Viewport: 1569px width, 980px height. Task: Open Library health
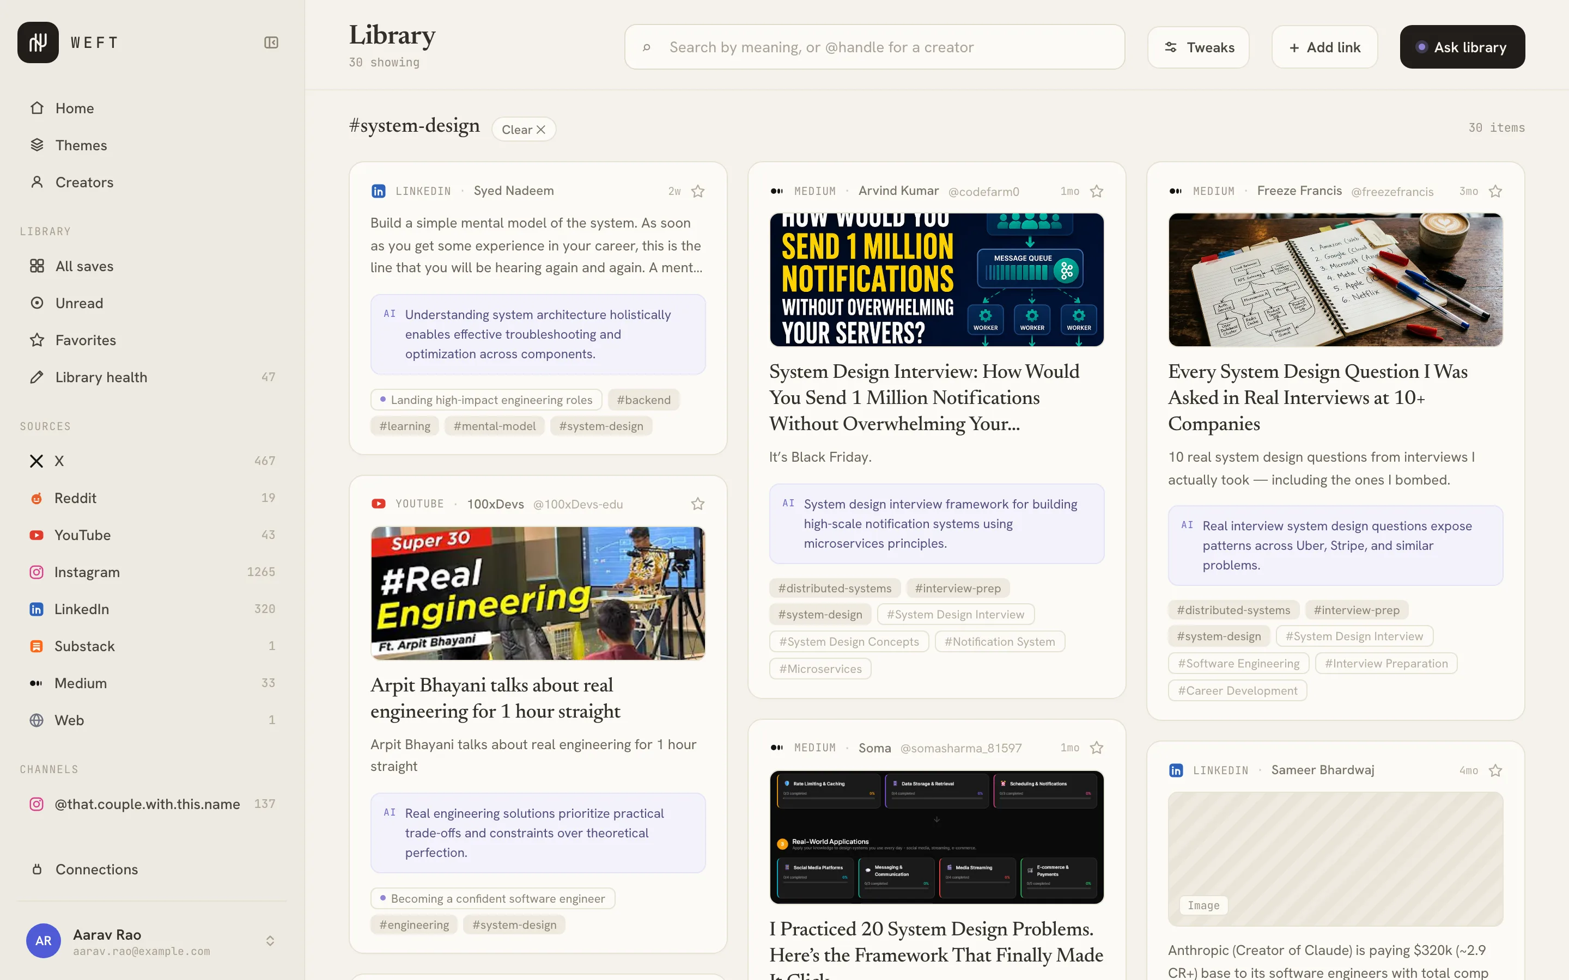pyautogui.click(x=153, y=377)
